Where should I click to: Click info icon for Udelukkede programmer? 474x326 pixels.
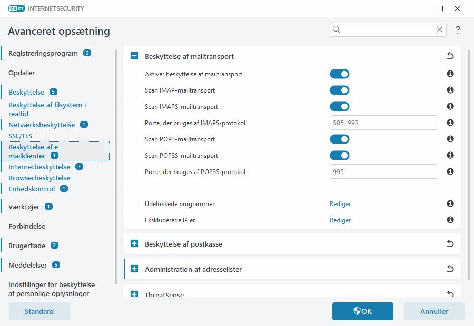tap(450, 204)
